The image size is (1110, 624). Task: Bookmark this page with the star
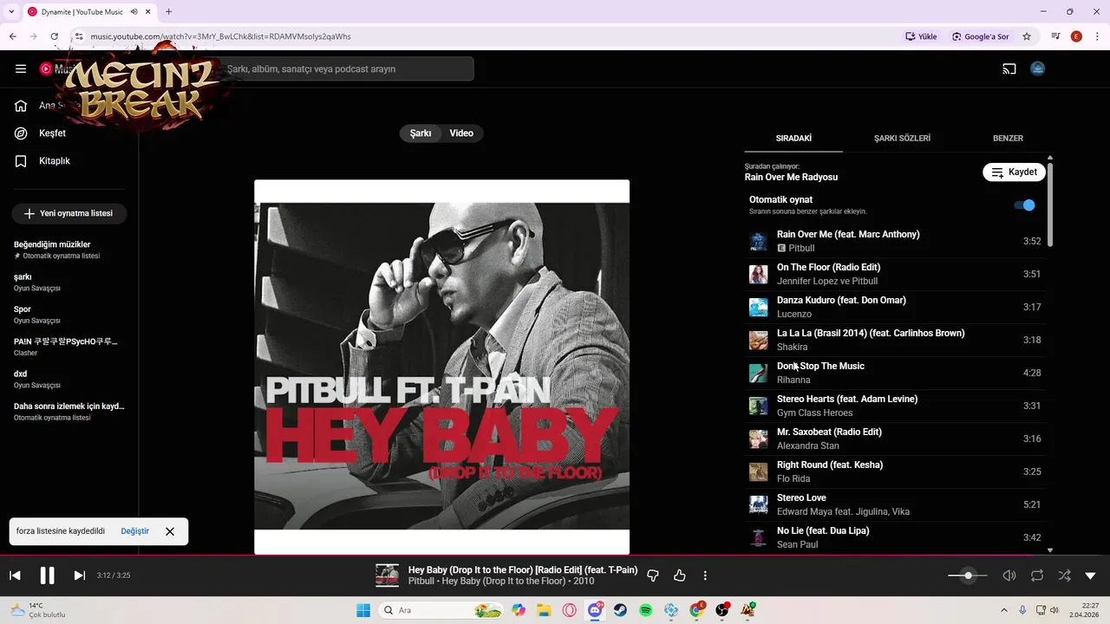tap(1027, 36)
